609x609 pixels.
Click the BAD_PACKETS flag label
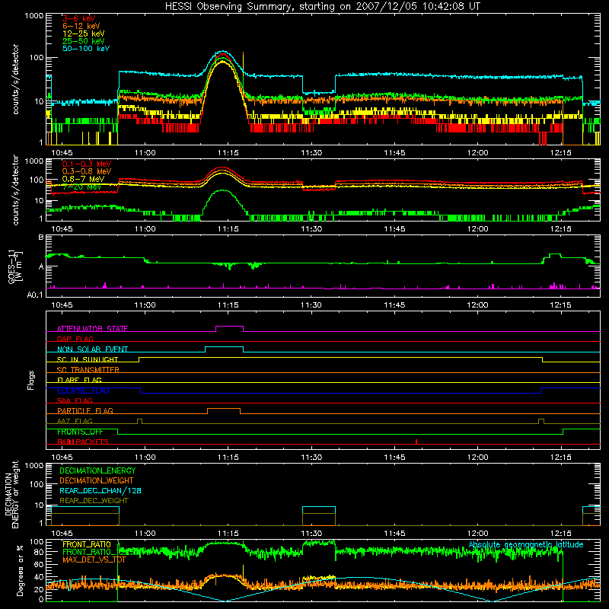coord(83,442)
